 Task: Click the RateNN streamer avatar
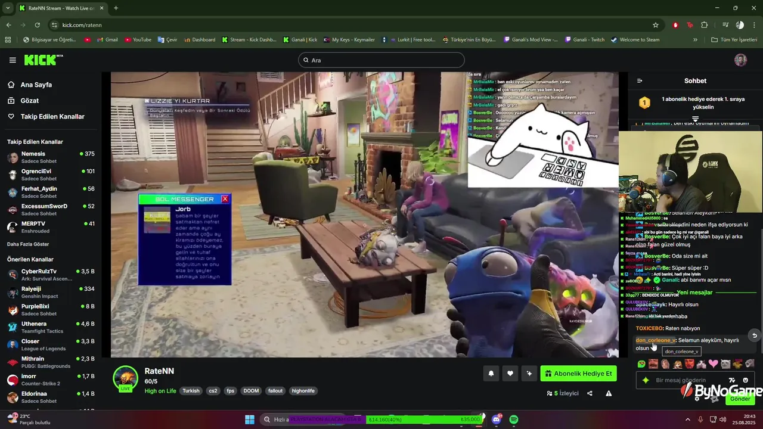pyautogui.click(x=125, y=378)
